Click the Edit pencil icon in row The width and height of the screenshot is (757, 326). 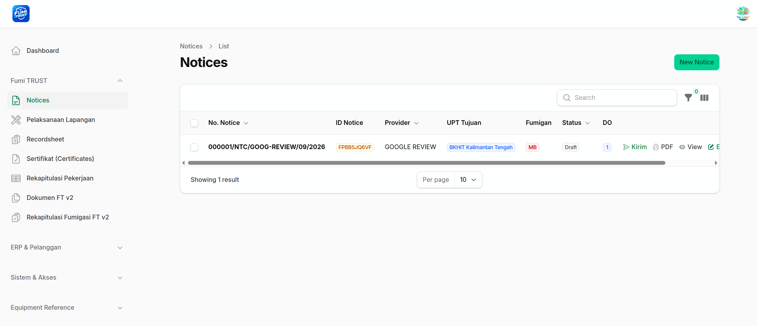tap(711, 147)
